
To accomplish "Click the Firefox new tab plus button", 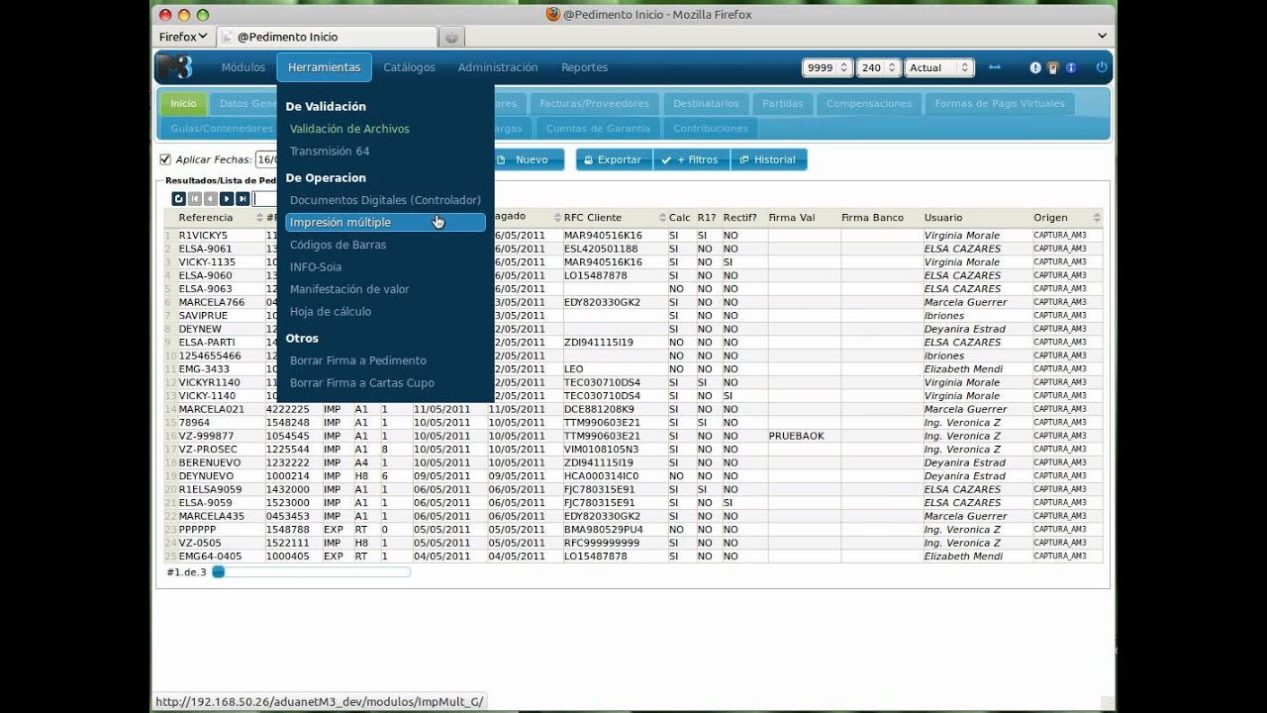I will pyautogui.click(x=451, y=37).
